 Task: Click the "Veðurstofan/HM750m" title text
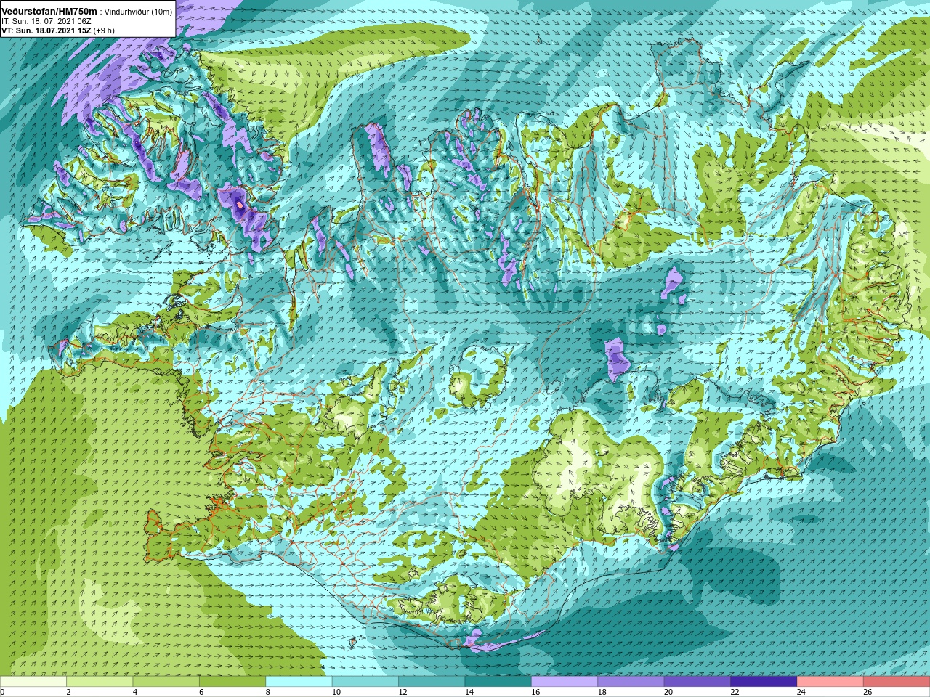pos(49,12)
